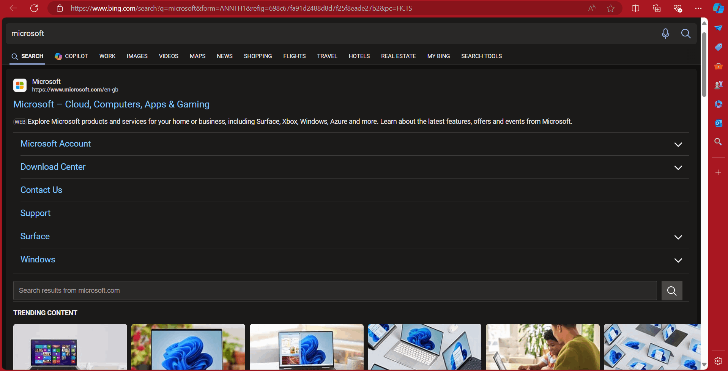
Task: Search within microsoft.com using the magnifier button
Action: click(672, 291)
